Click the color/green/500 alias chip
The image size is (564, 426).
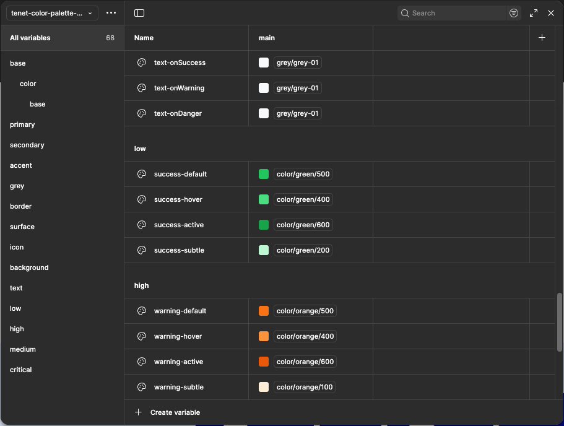[303, 174]
